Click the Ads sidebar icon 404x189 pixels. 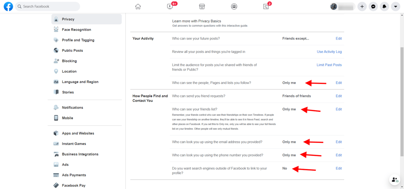56,164
